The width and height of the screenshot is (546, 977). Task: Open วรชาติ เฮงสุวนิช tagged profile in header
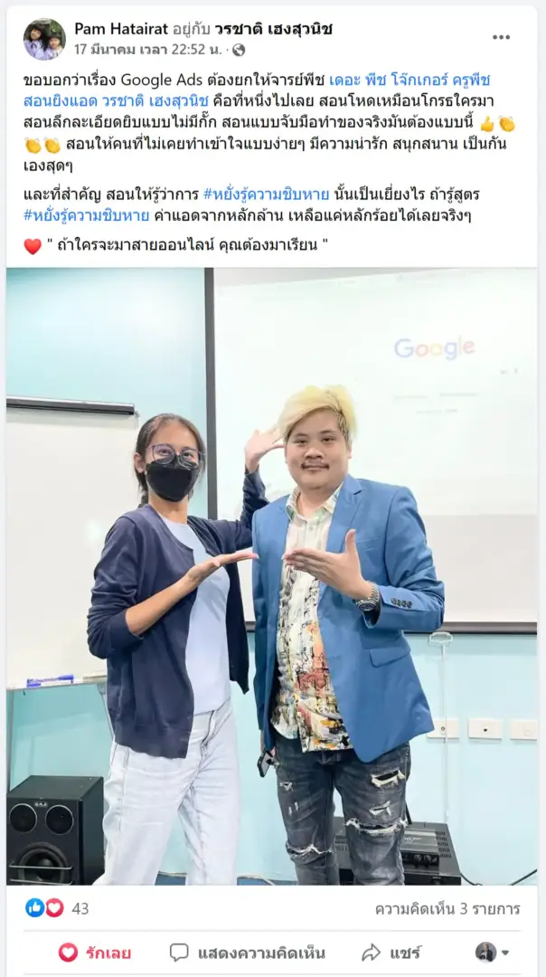(273, 29)
